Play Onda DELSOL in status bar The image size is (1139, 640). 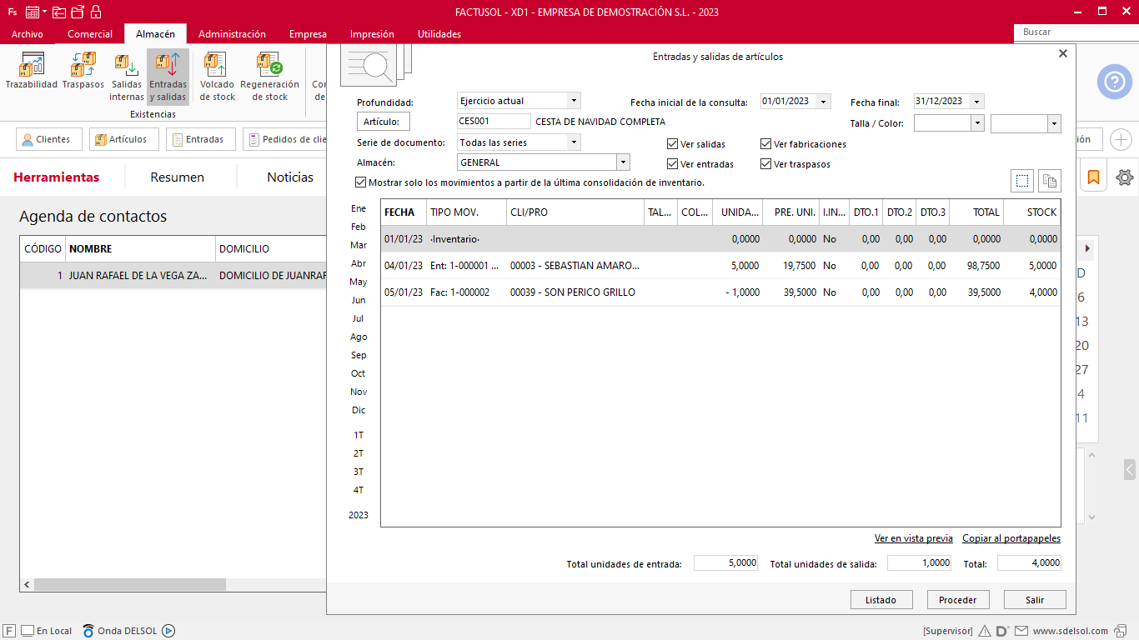(168, 631)
